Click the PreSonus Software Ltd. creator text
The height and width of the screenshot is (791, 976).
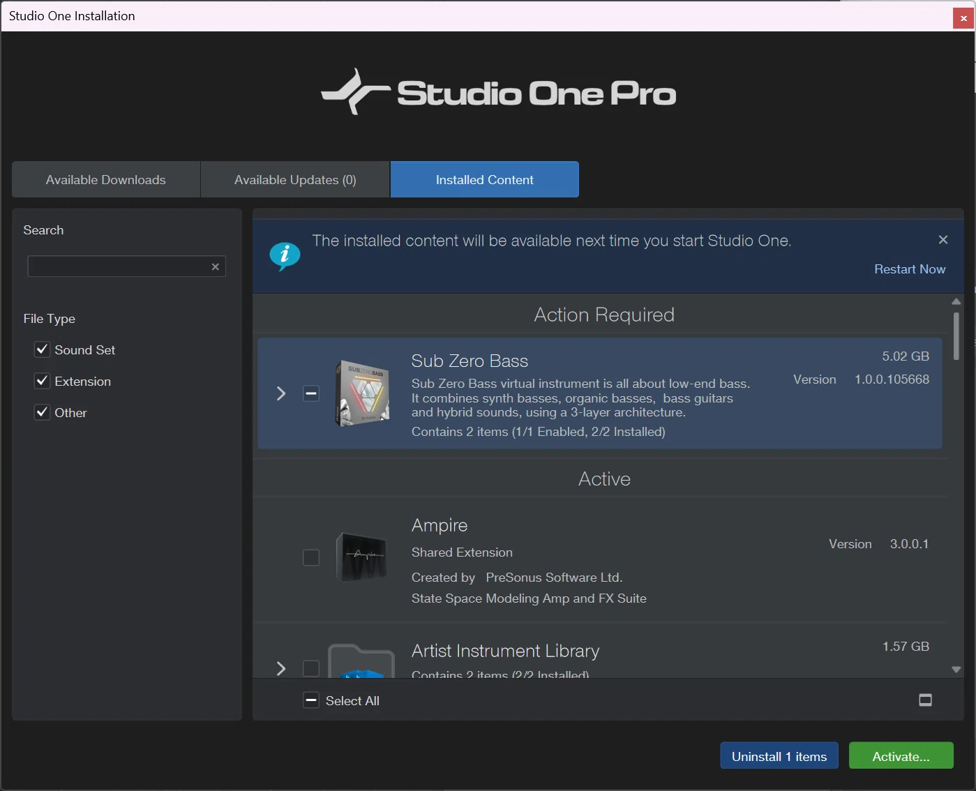pyautogui.click(x=554, y=578)
